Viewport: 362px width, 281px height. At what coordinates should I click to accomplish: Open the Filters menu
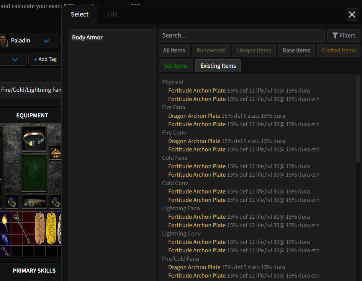pyautogui.click(x=344, y=36)
